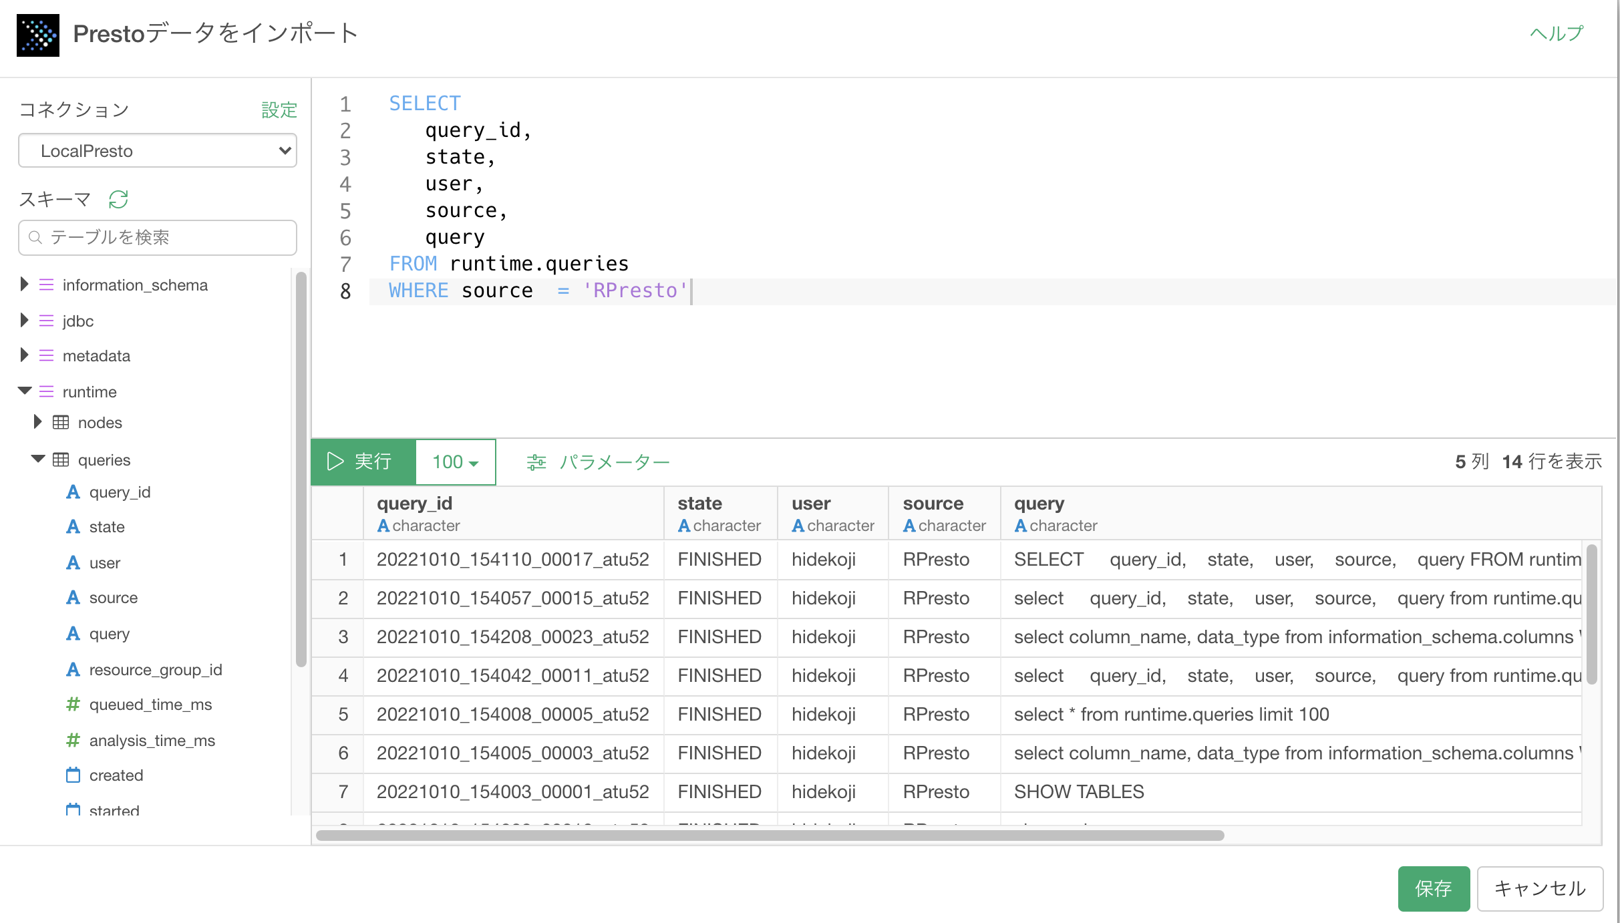Select the resource_group_id column in tree
The height and width of the screenshot is (923, 1620).
pos(156,670)
